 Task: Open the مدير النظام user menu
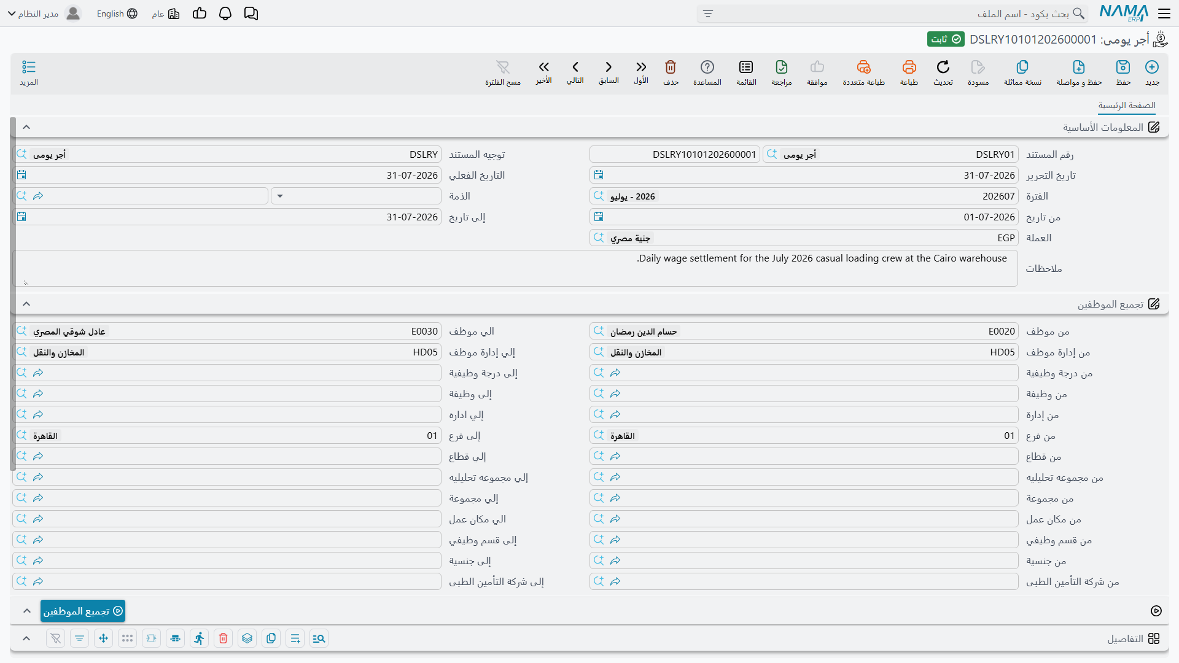pos(44,14)
